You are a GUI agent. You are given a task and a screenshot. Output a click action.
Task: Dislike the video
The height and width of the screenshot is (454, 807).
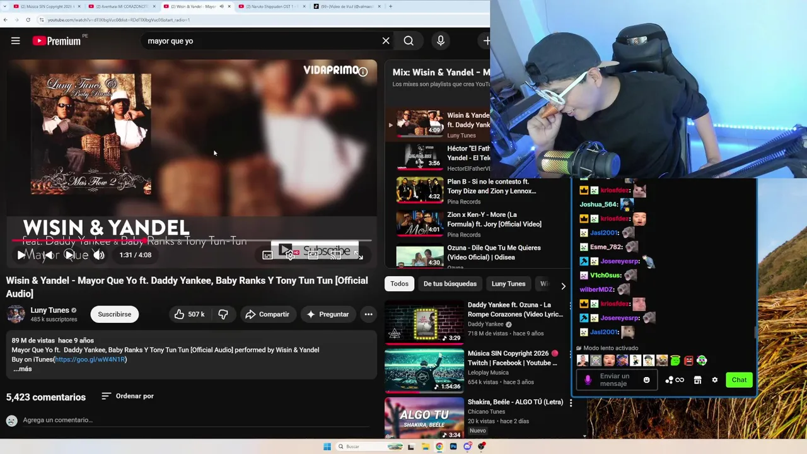click(223, 314)
